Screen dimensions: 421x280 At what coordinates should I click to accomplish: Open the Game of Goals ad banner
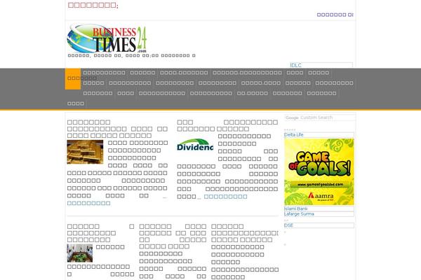[319, 171]
